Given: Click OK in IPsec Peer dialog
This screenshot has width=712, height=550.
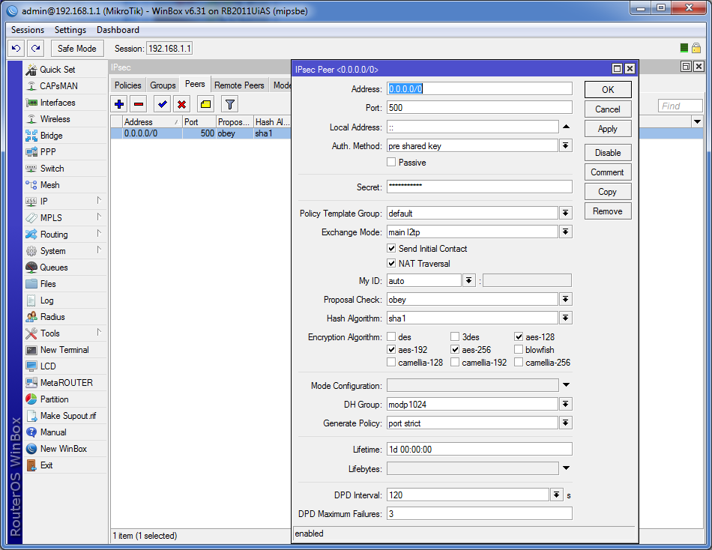Looking at the screenshot, I should click(x=608, y=89).
